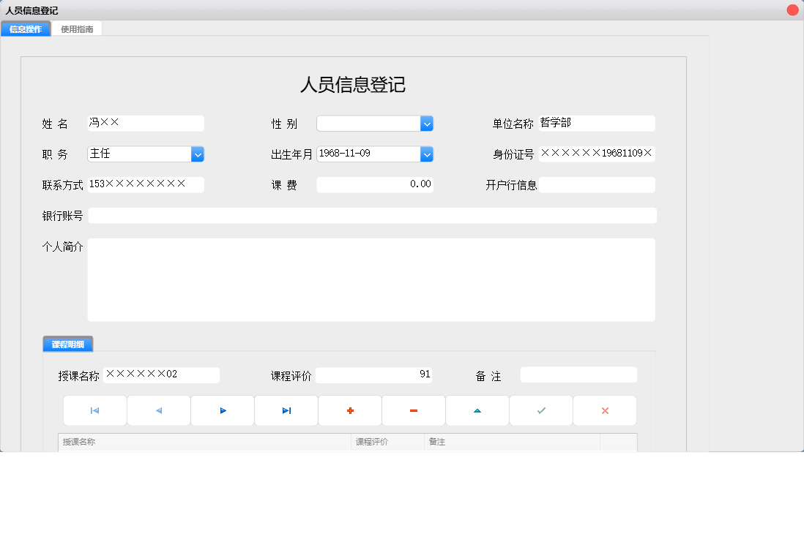Jump to last course record
Image resolution: width=804 pixels, height=539 pixels.
pyautogui.click(x=286, y=410)
